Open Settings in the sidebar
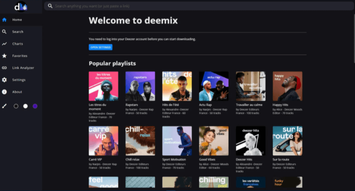355x191 pixels. point(21,80)
